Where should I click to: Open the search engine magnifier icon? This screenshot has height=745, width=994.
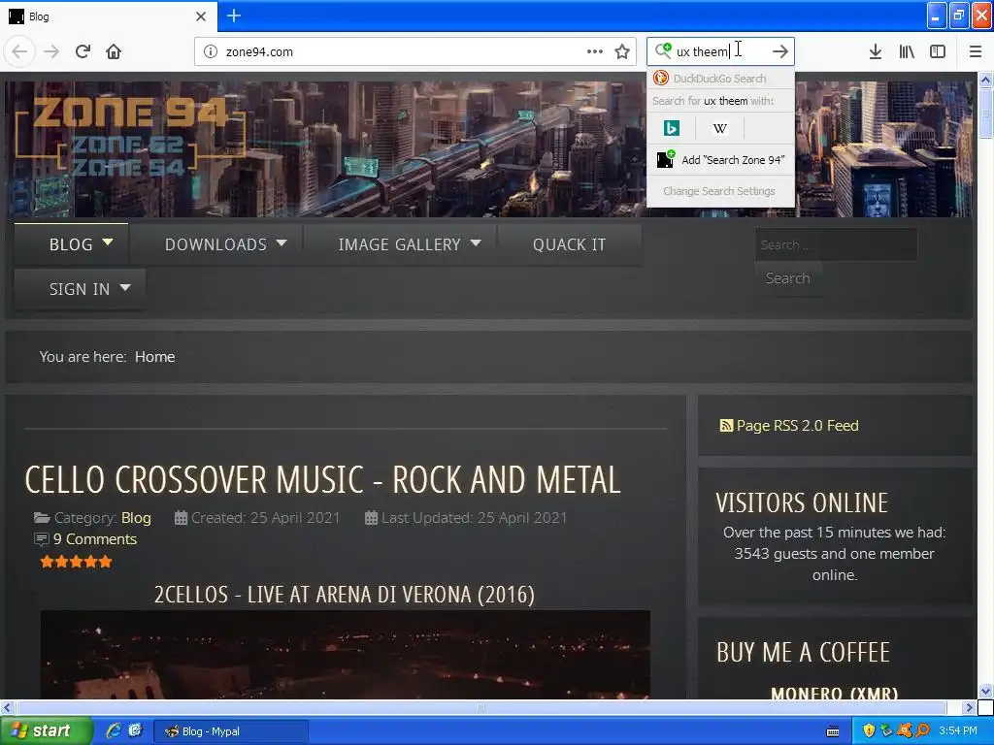pyautogui.click(x=663, y=50)
